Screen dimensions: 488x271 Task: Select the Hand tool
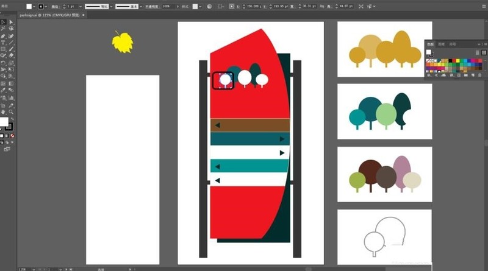pos(3,112)
